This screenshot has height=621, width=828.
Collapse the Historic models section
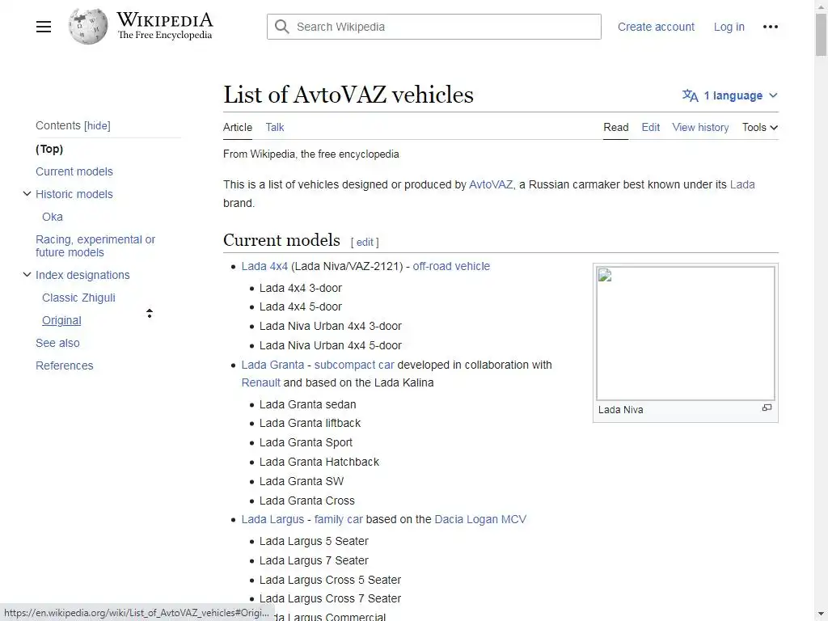point(27,194)
